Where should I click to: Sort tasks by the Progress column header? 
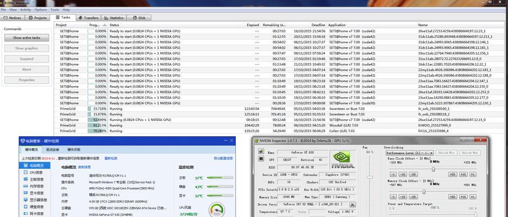click(x=98, y=25)
